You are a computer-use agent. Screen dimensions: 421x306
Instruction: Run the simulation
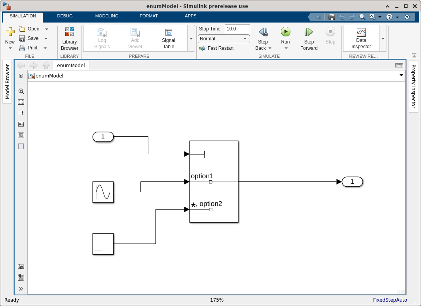tap(286, 32)
